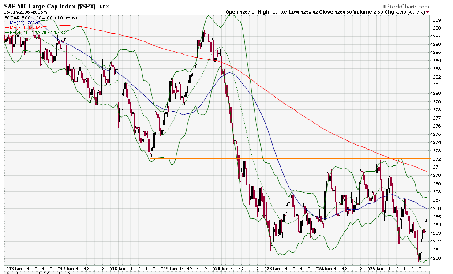The width and height of the screenshot is (453, 274).
Task: Click the 24Jan date axis label
Action: click(325, 269)
